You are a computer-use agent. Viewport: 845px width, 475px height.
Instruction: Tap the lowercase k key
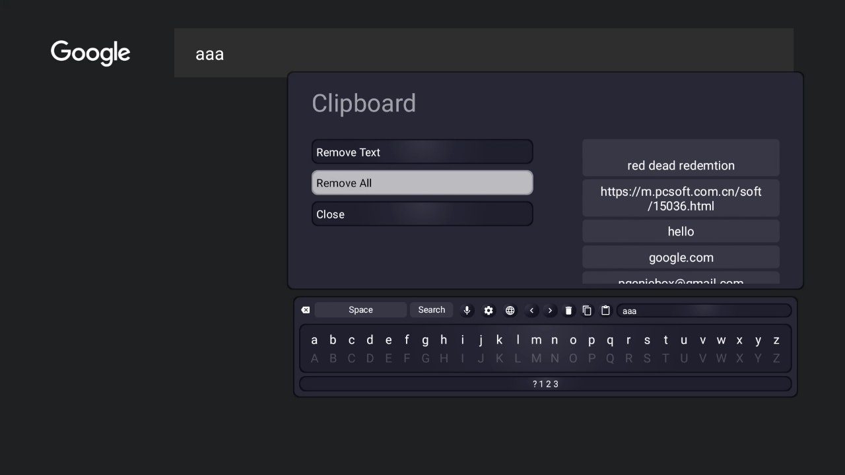[499, 340]
